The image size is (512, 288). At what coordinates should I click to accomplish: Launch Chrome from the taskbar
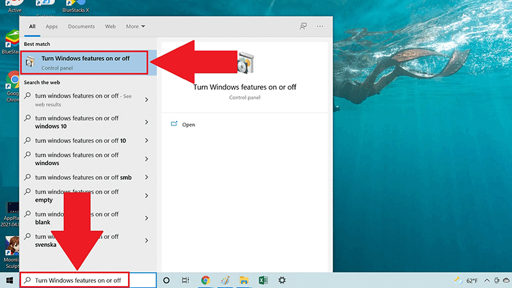(205, 280)
